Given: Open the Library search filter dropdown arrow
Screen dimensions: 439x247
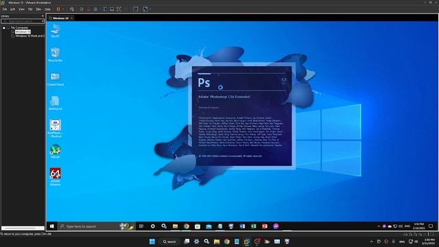Looking at the screenshot, I should 43,21.
